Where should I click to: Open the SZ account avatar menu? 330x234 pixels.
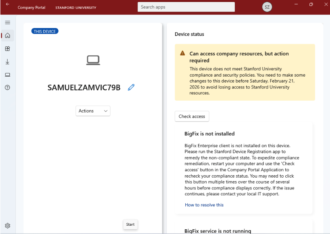click(267, 7)
